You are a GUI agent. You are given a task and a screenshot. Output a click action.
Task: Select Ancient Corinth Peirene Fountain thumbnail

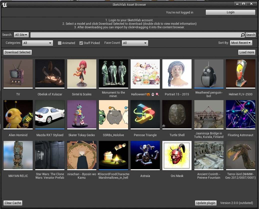point(209,155)
